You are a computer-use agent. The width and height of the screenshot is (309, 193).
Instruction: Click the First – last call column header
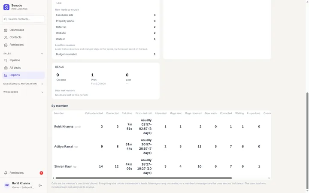tap(143, 113)
